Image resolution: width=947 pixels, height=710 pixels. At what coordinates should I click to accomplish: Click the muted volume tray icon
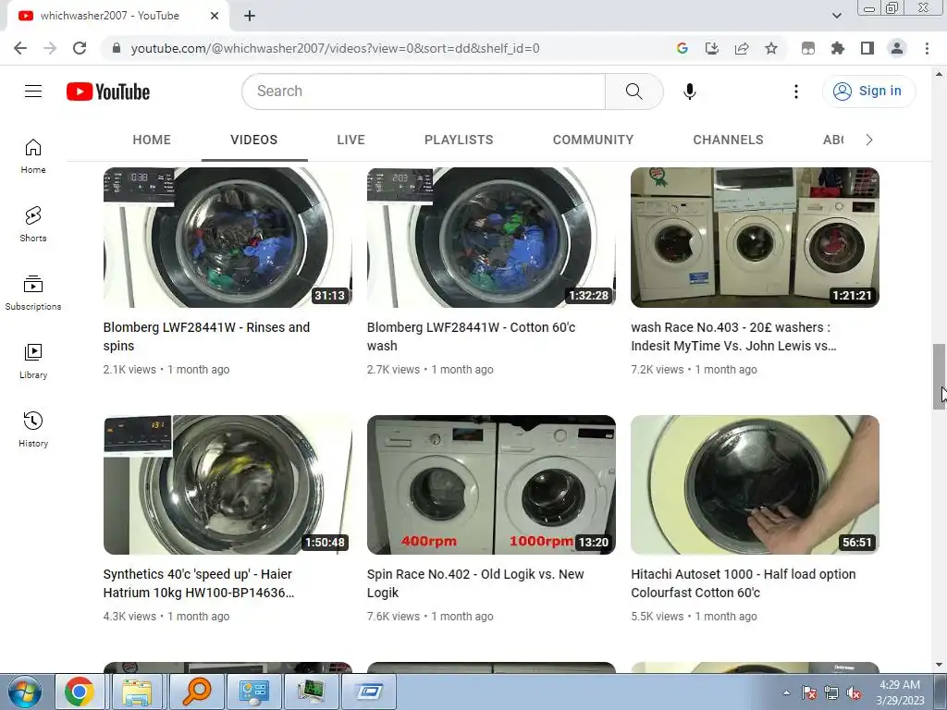point(854,693)
